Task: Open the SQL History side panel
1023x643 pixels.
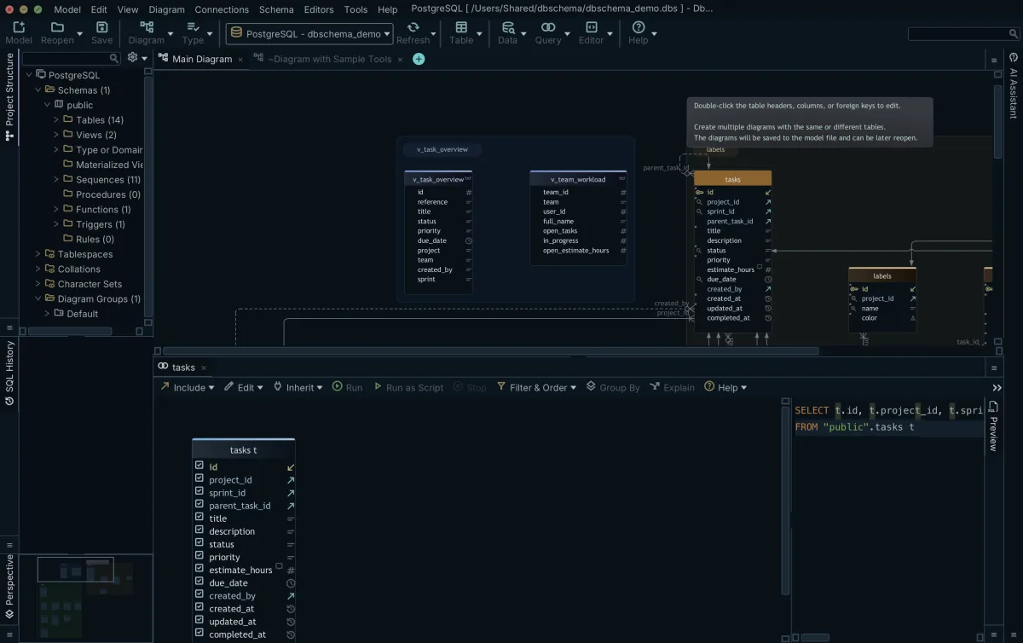Action: 9,374
